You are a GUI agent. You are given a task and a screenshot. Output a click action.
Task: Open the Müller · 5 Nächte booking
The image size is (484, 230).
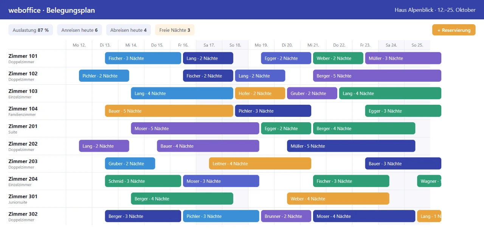[x=351, y=146]
